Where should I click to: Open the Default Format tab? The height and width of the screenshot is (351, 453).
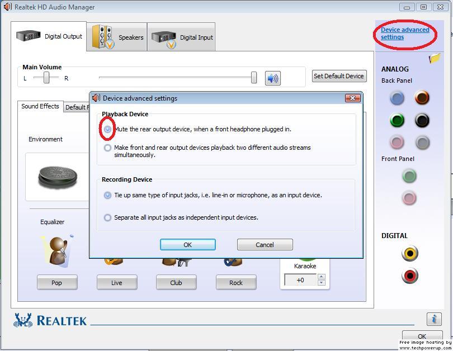(x=76, y=107)
